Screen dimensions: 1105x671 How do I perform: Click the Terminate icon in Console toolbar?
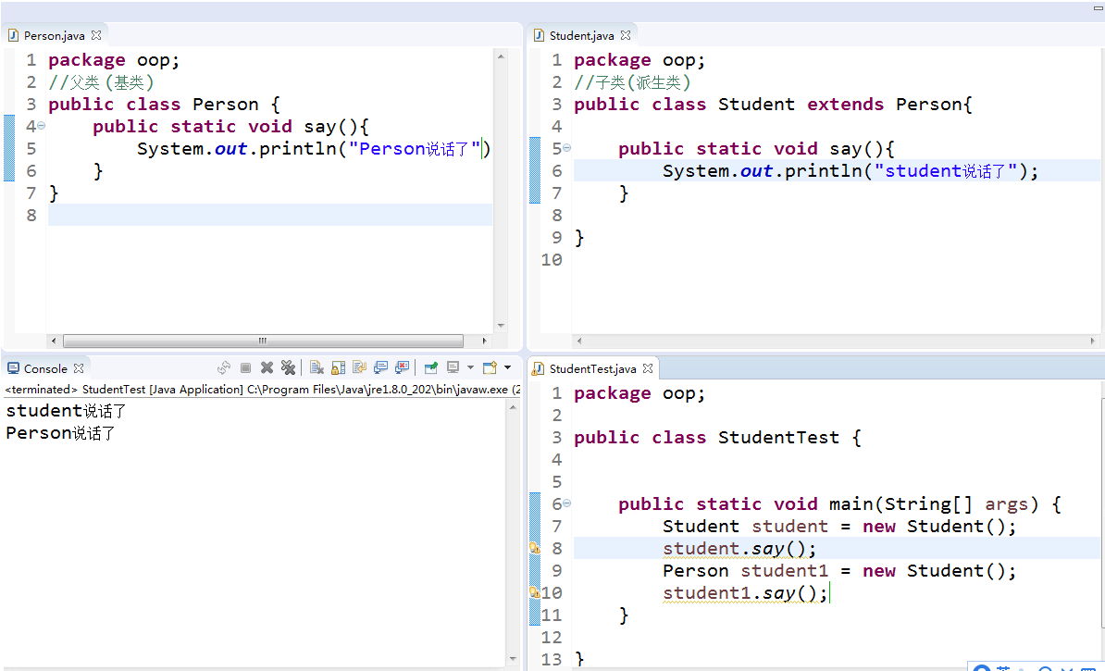coord(245,368)
